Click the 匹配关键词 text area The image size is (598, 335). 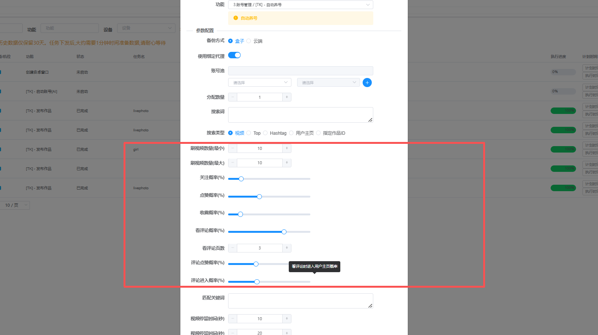coord(301,301)
